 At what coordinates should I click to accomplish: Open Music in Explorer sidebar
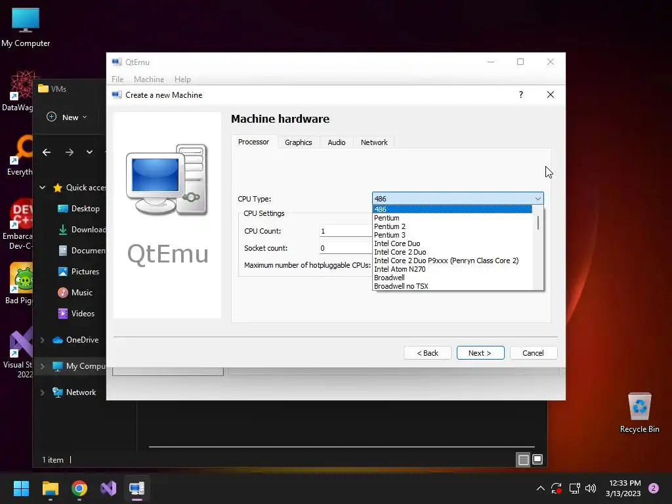pos(75,293)
